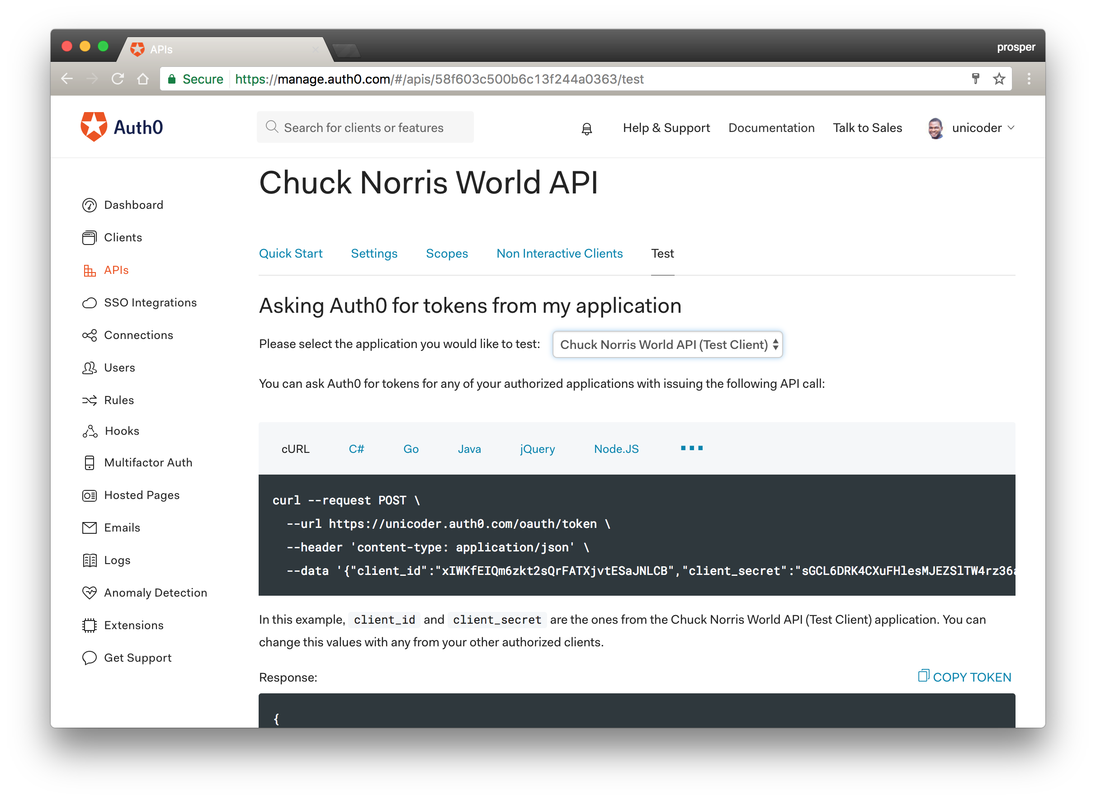Show the jQuery code sample
The width and height of the screenshot is (1096, 800).
[537, 449]
